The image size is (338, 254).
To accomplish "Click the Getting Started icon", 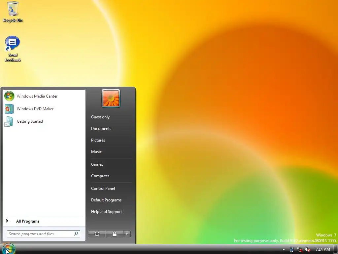I will [x=9, y=121].
